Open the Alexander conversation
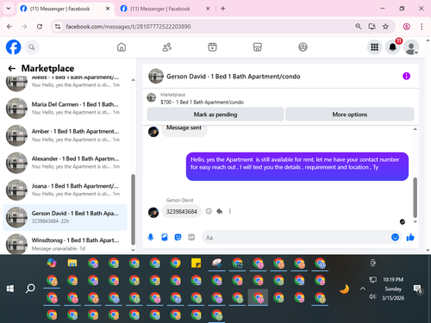This screenshot has width=431, height=323. [65, 163]
